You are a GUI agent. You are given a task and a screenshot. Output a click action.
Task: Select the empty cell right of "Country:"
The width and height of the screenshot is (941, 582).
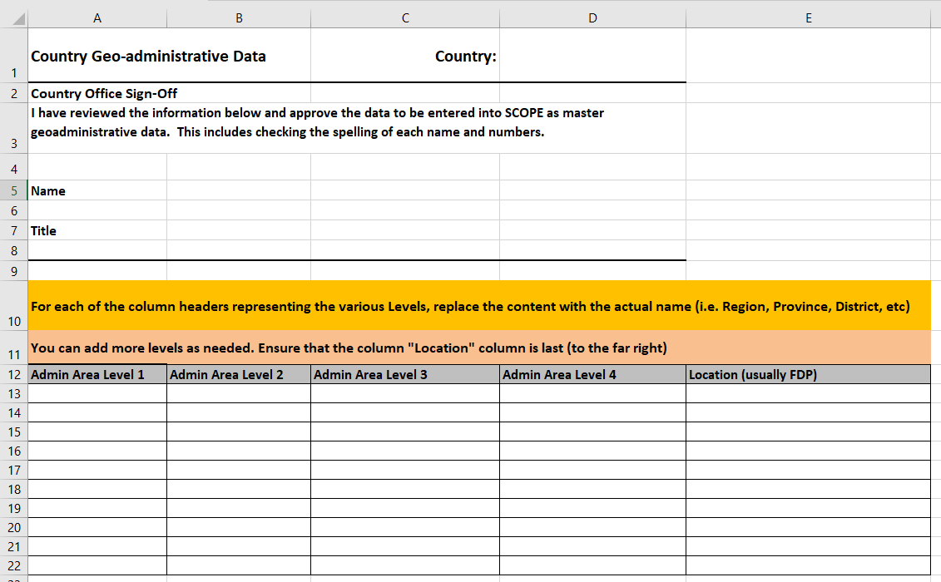click(592, 57)
